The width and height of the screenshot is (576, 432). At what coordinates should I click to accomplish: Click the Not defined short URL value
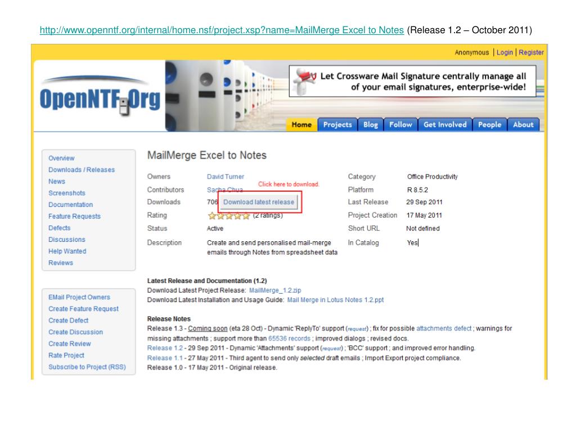pos(423,228)
